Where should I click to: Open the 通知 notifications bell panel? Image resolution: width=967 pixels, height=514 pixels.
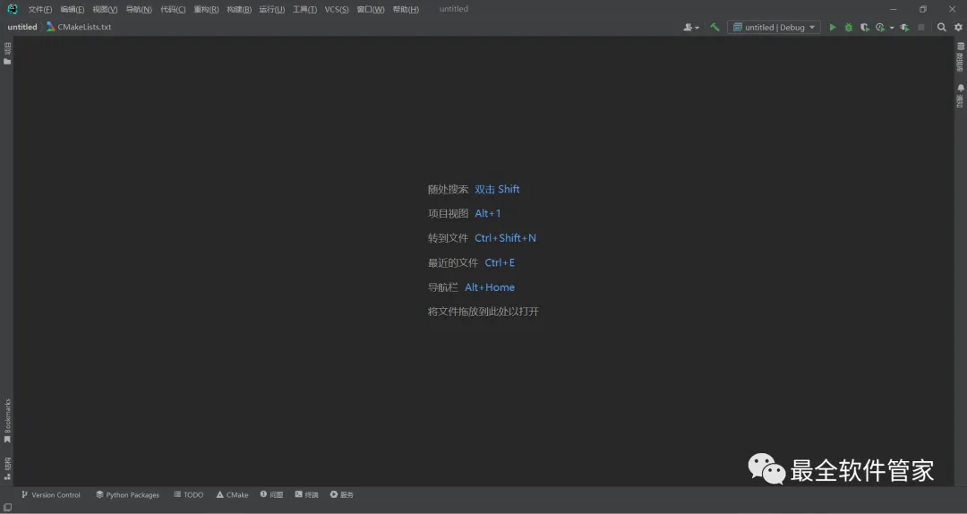point(960,96)
